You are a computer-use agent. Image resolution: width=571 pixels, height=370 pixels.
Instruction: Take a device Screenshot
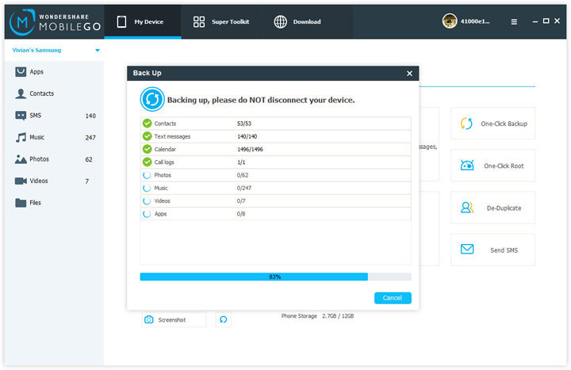click(x=174, y=320)
